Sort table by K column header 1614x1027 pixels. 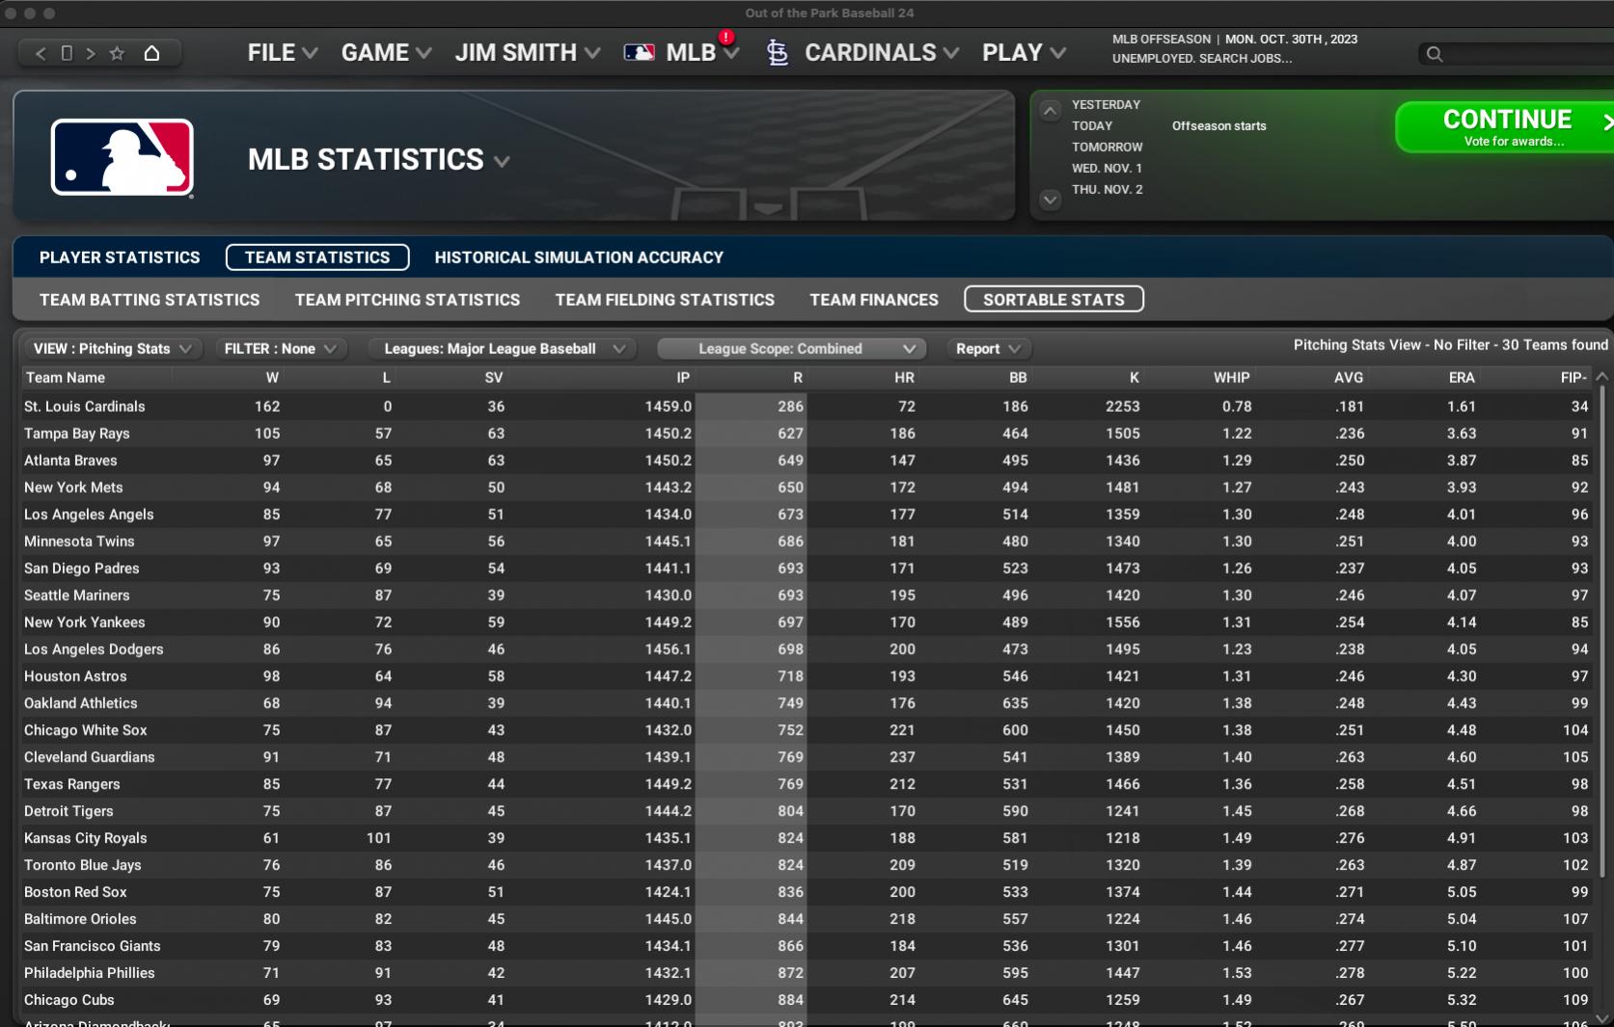coord(1135,378)
